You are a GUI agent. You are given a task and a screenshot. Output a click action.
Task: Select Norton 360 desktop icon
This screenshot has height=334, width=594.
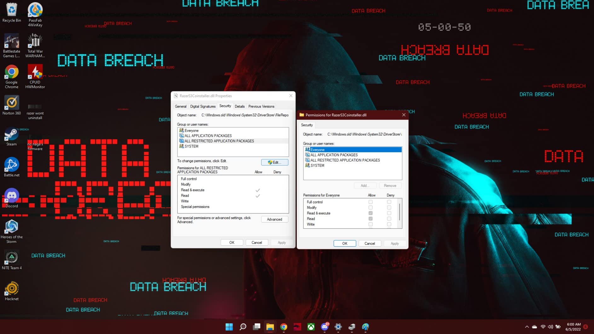tap(12, 105)
